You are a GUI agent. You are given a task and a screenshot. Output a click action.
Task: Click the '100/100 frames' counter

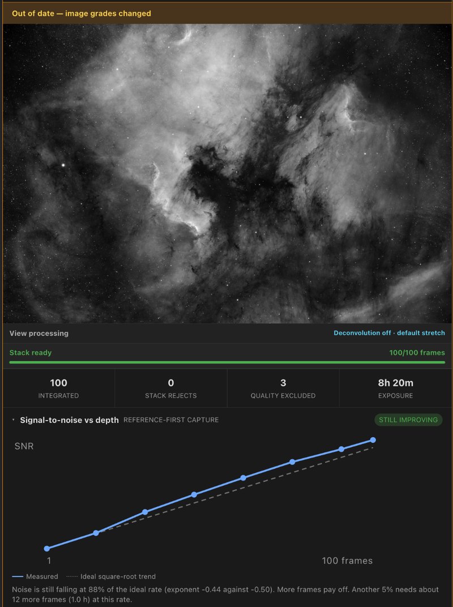[417, 353]
